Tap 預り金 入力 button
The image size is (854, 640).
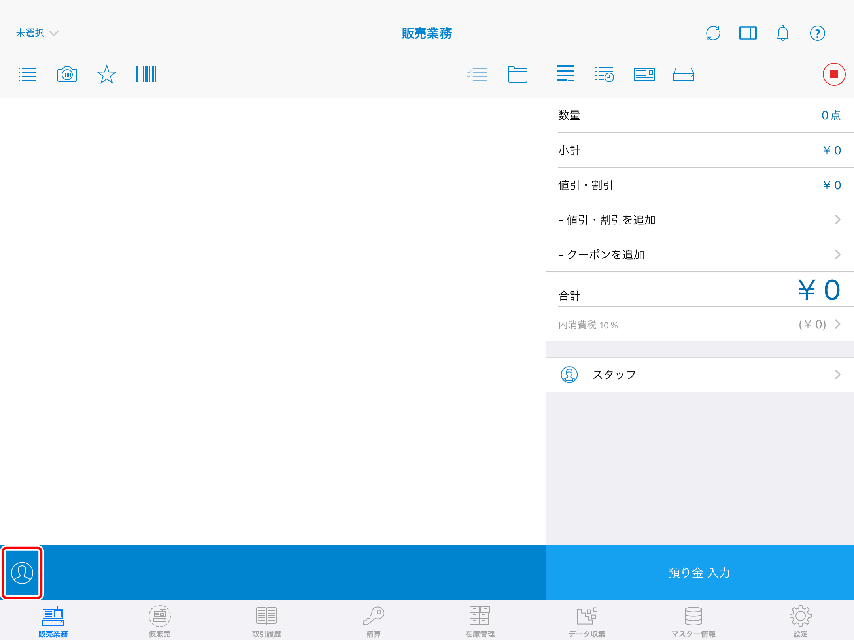700,573
